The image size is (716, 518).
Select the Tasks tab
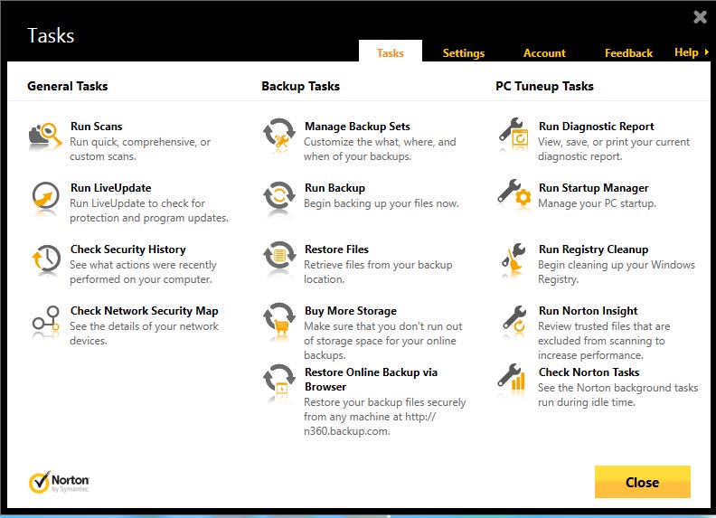click(390, 52)
